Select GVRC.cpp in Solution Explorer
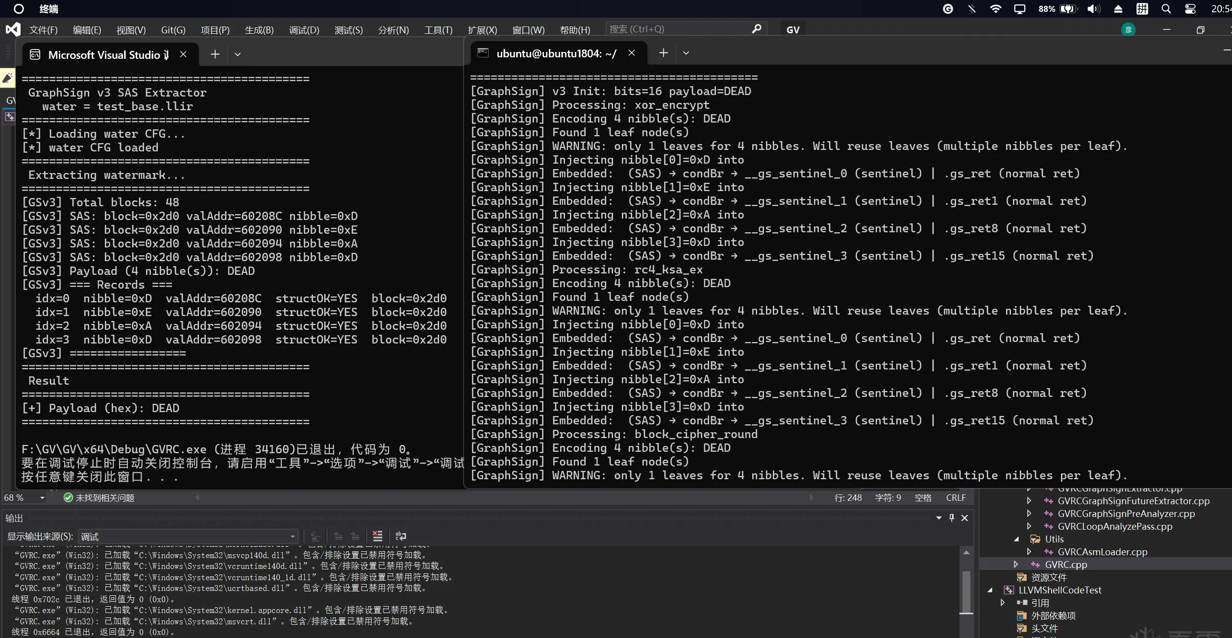Screen dimensions: 1232x638 tap(1066, 564)
